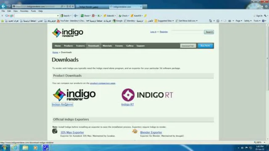The height and width of the screenshot is (151, 269).
Task: Open Windows Media Player from the taskbar
Action: point(35,148)
